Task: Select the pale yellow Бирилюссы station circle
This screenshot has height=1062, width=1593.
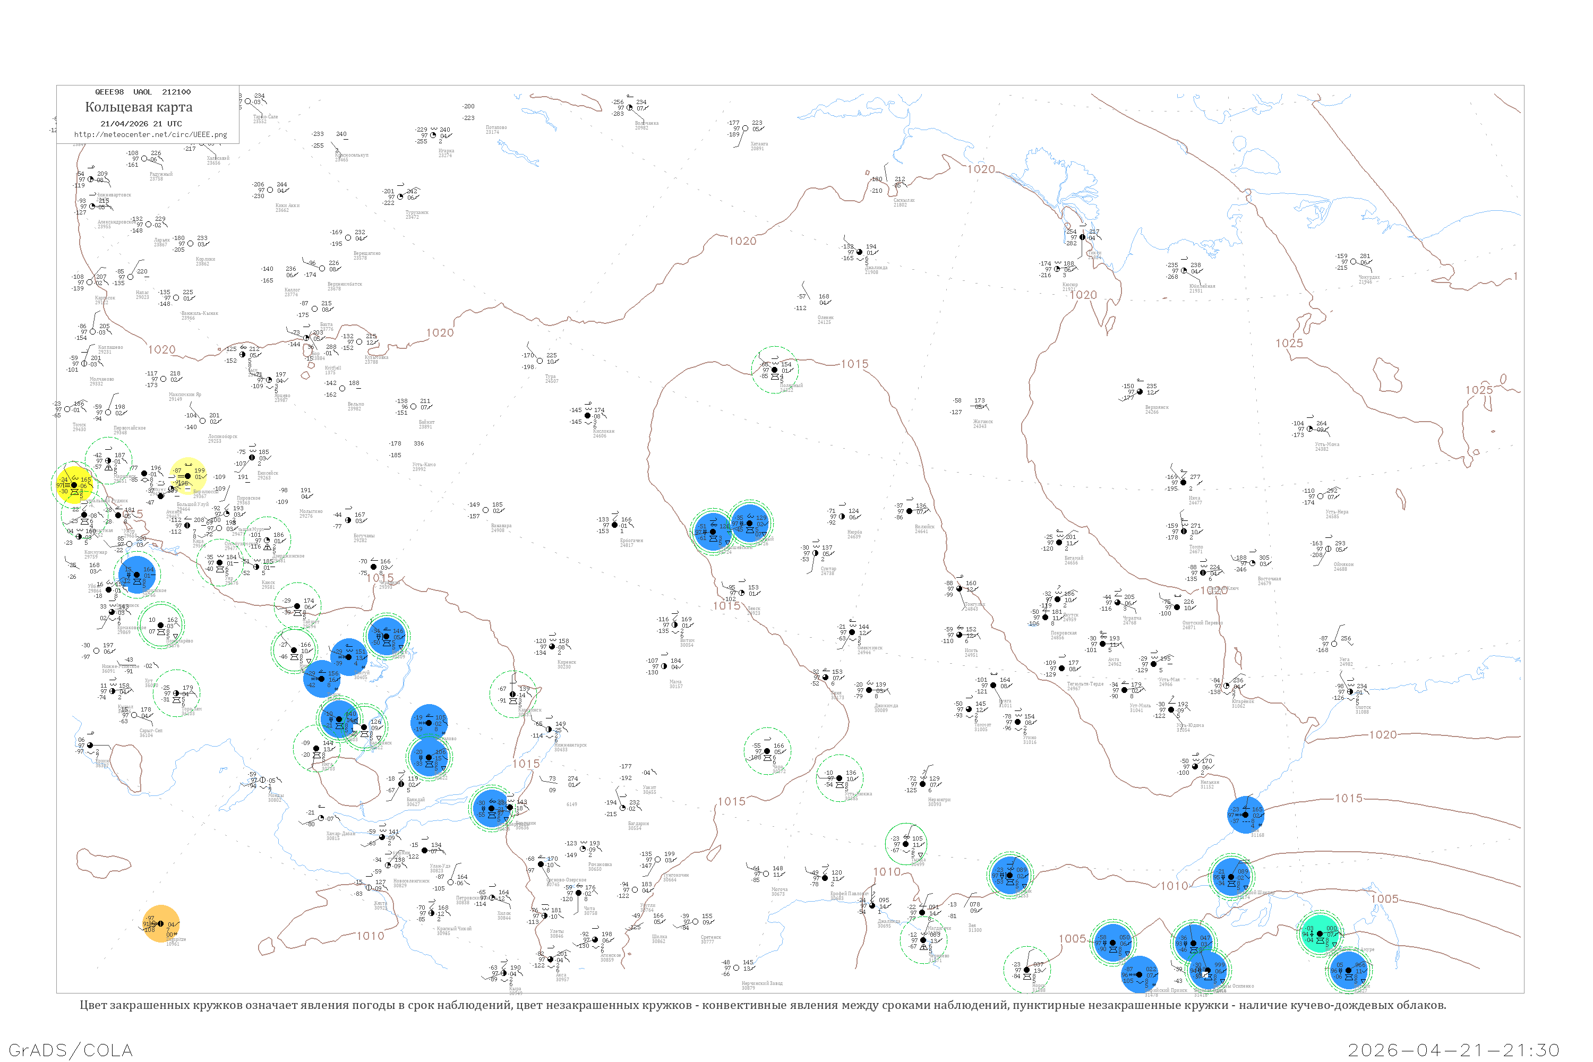Action: pos(189,476)
